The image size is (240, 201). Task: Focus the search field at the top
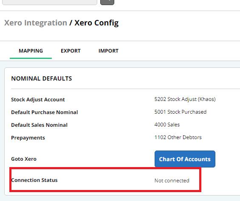[50, 2]
